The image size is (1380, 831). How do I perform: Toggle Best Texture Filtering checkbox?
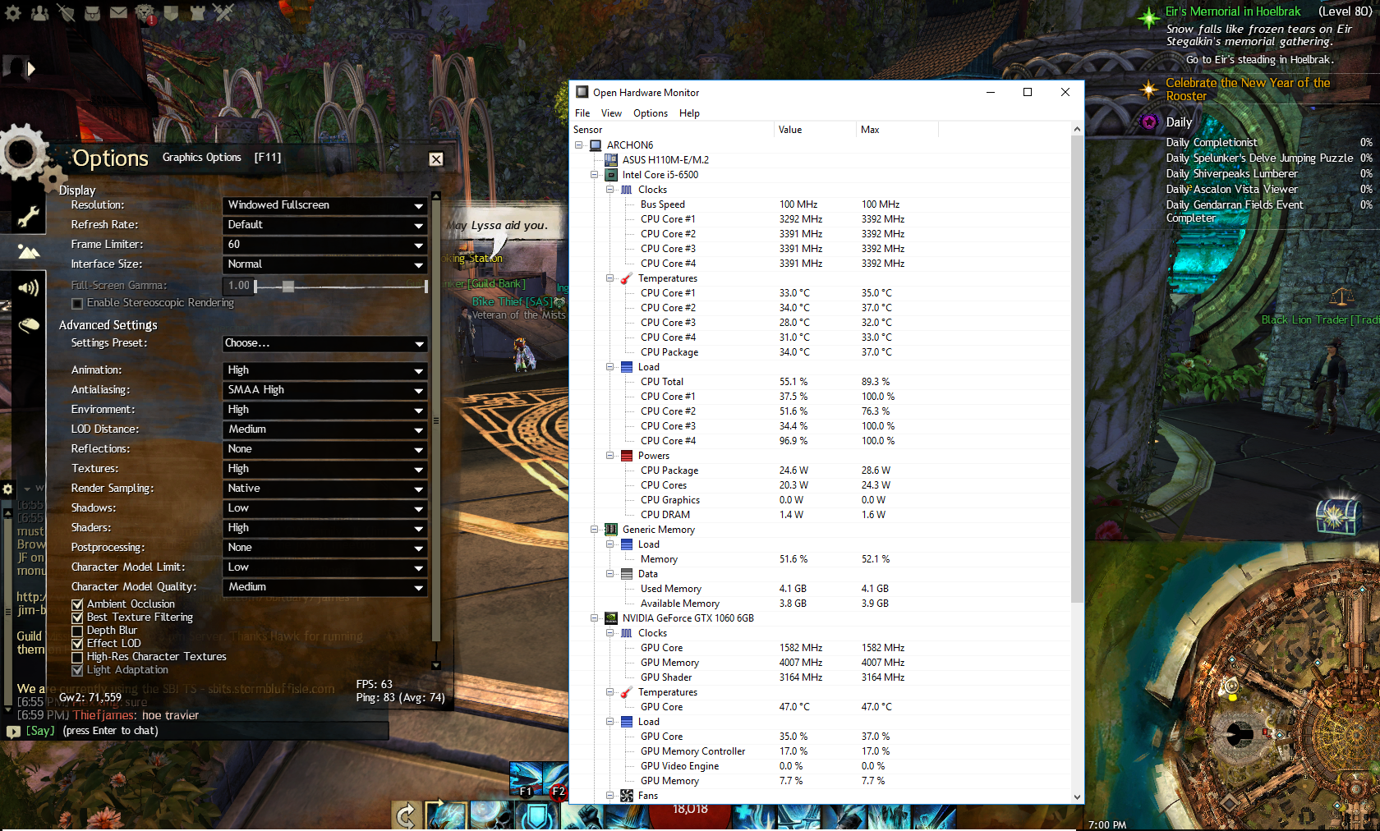(x=77, y=618)
